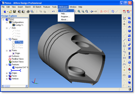Viewport: 135px width, 94px height.
Task: Open the dropdown arrow beside New icon
Action: pyautogui.click(x=7, y=12)
